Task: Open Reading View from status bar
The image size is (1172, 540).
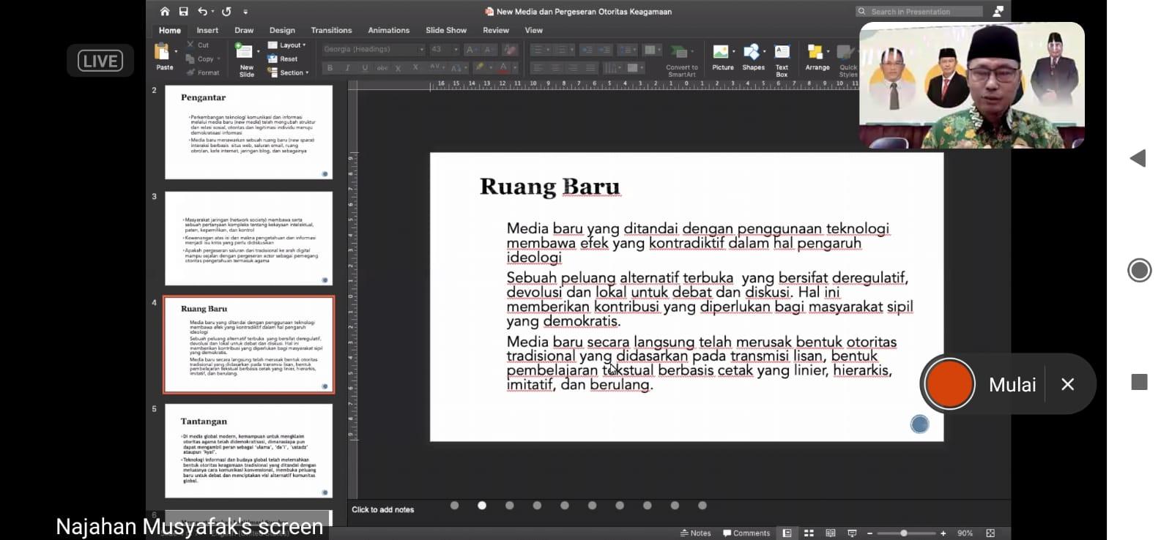Action: pyautogui.click(x=831, y=533)
